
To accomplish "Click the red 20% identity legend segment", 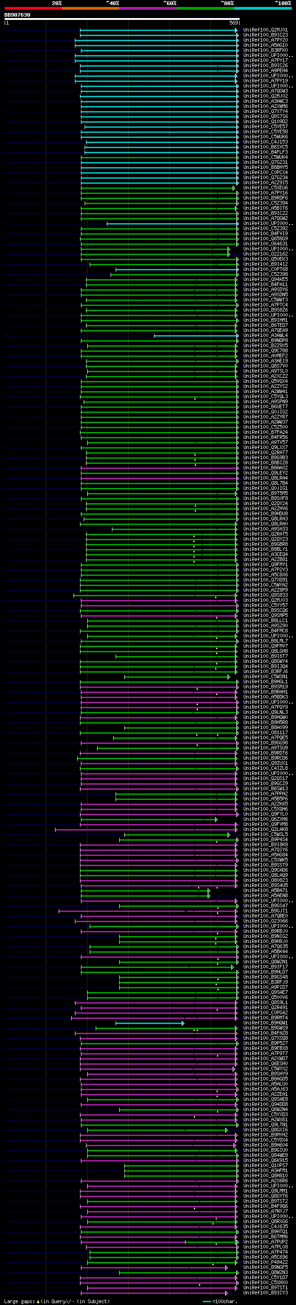I will click(x=33, y=8).
